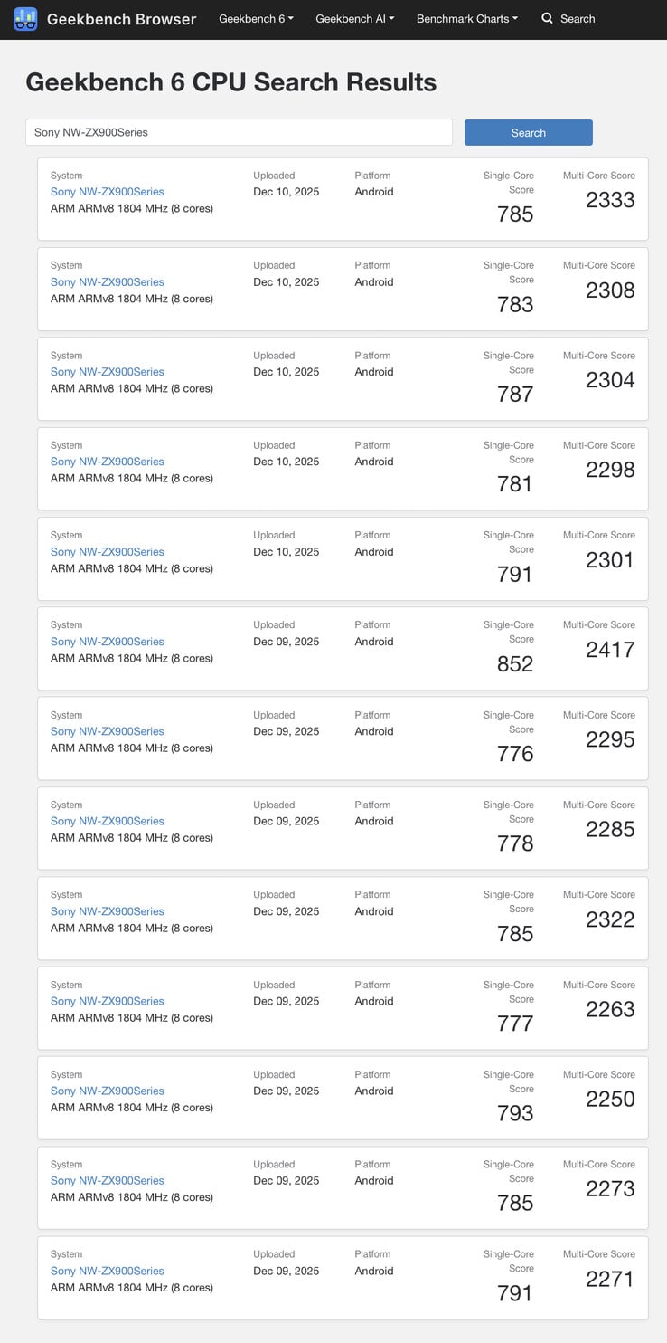Click the Geekbench Browser title in the navbar
Viewport: 667px width, 1343px height.
coord(123,19)
